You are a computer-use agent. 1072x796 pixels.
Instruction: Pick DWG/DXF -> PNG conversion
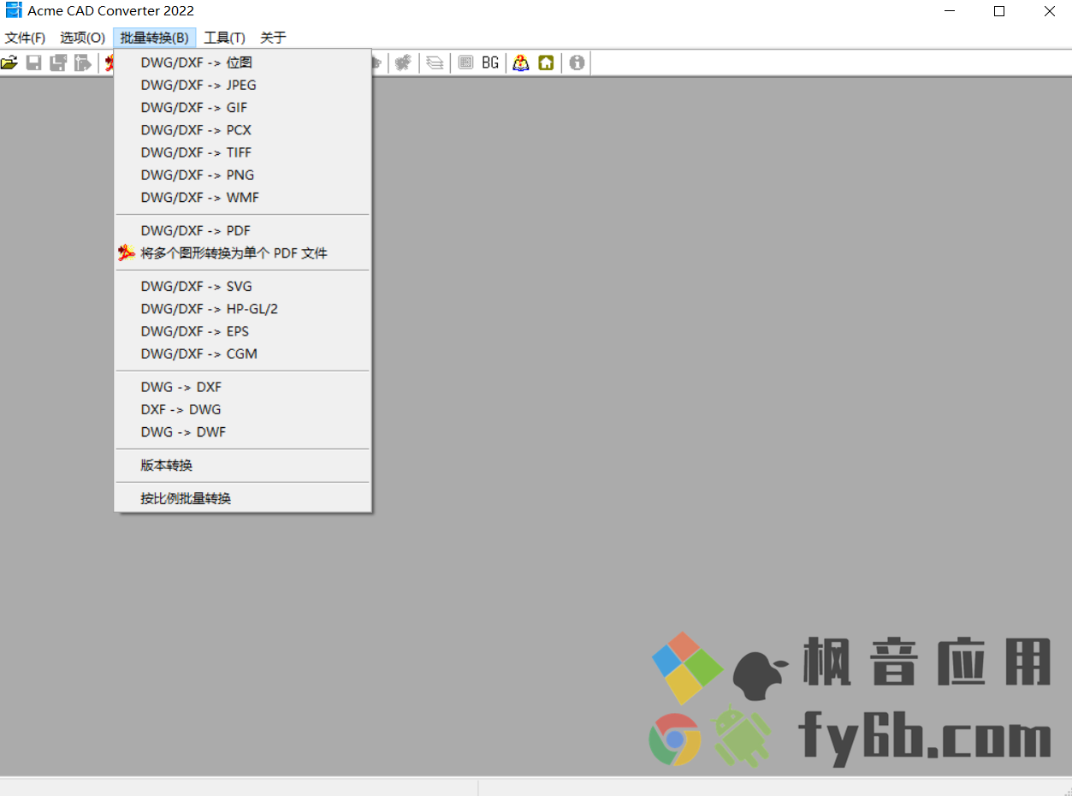pyautogui.click(x=243, y=175)
